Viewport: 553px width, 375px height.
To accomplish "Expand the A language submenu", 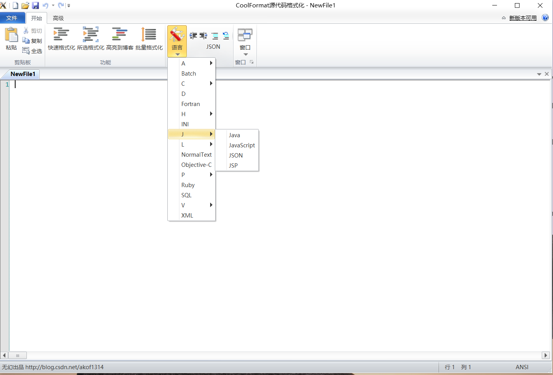I will tap(191, 63).
